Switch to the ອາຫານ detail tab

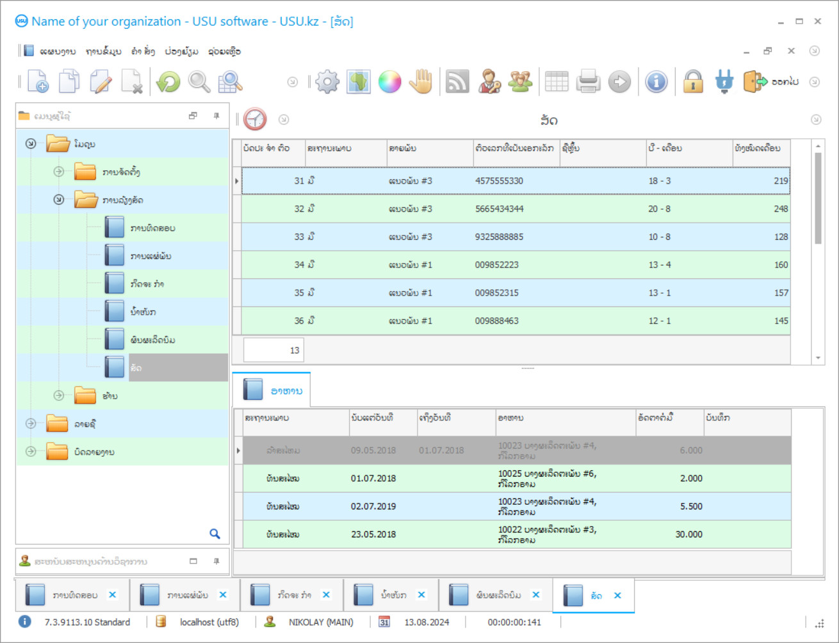tap(272, 390)
